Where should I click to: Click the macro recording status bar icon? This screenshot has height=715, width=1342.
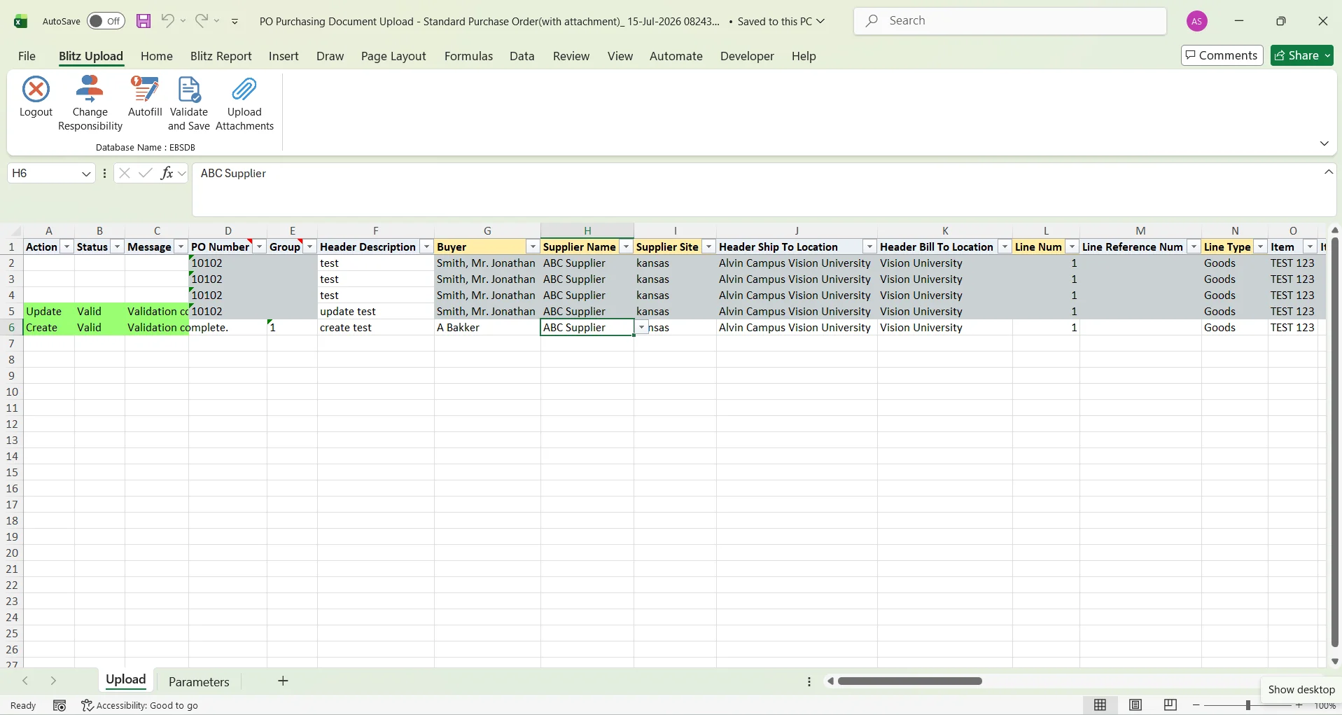(60, 705)
